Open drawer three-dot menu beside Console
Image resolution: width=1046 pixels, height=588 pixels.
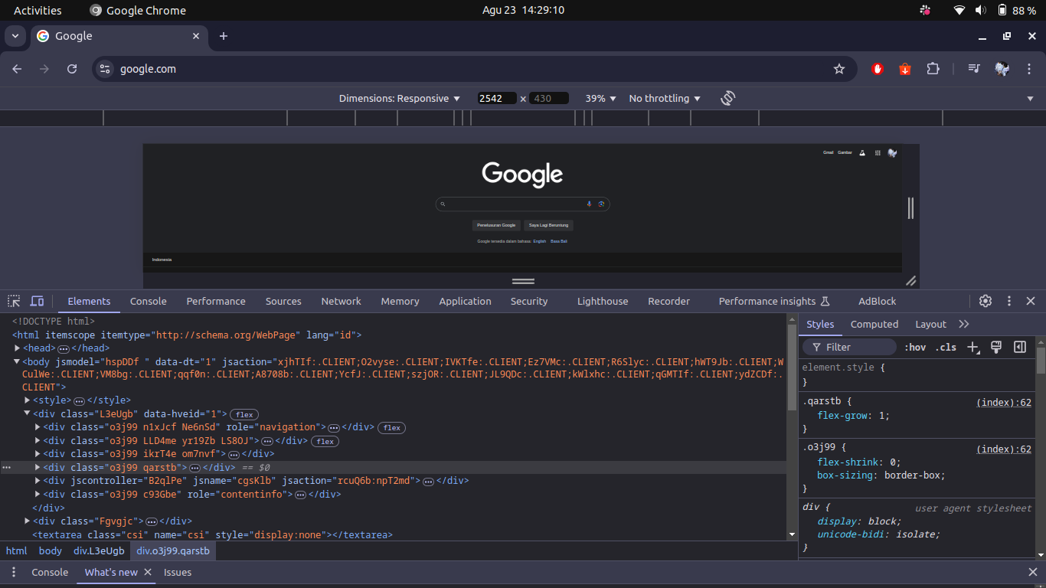[x=13, y=572]
